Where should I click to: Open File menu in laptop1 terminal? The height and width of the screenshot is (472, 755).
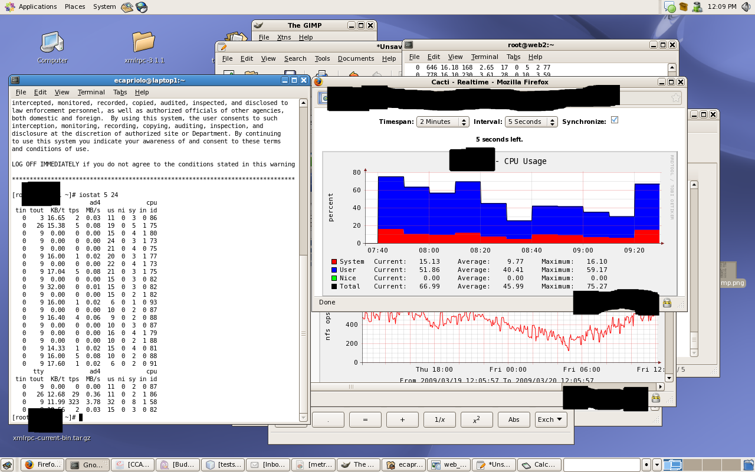[21, 92]
